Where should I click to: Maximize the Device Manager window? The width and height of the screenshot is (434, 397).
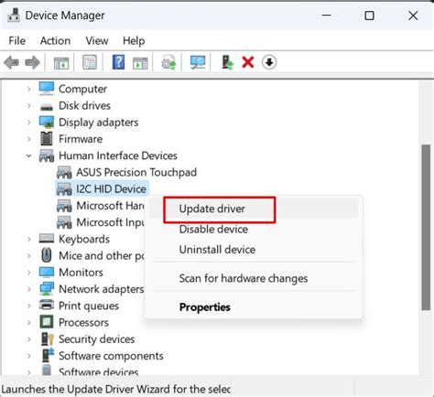369,16
